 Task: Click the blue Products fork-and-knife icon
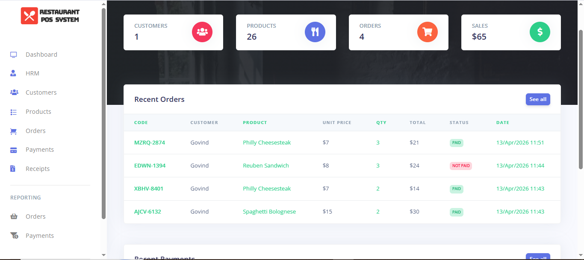click(x=315, y=32)
